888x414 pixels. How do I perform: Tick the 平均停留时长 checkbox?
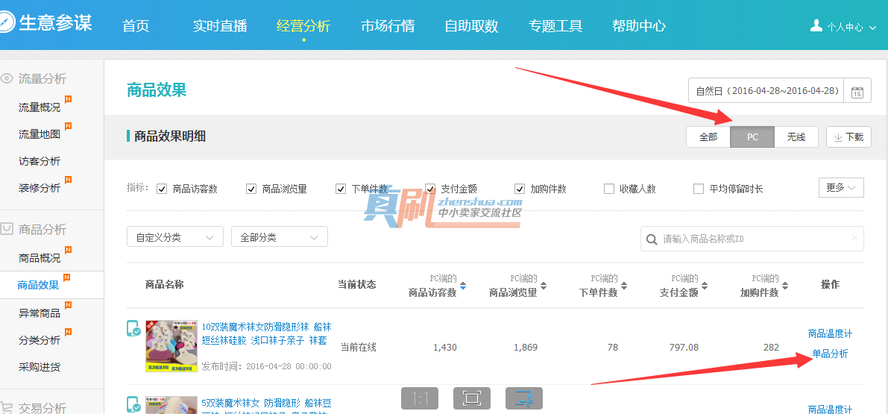click(x=699, y=189)
